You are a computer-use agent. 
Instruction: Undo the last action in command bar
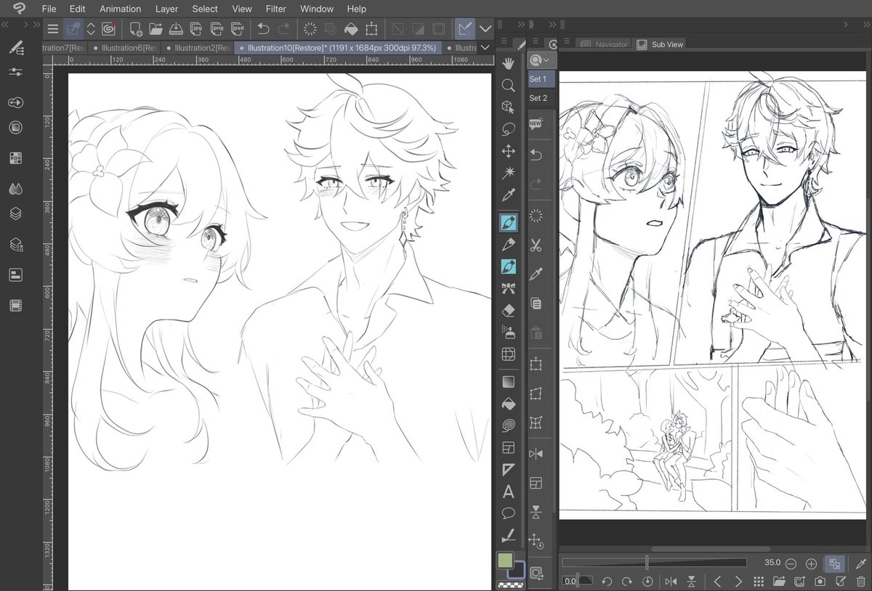263,29
